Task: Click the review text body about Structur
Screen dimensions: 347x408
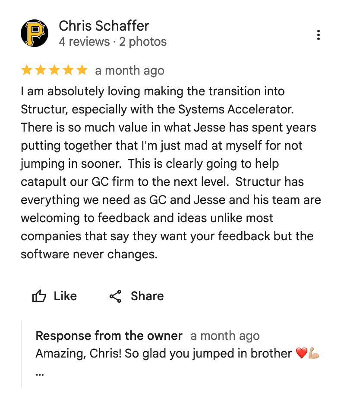Action: (170, 173)
